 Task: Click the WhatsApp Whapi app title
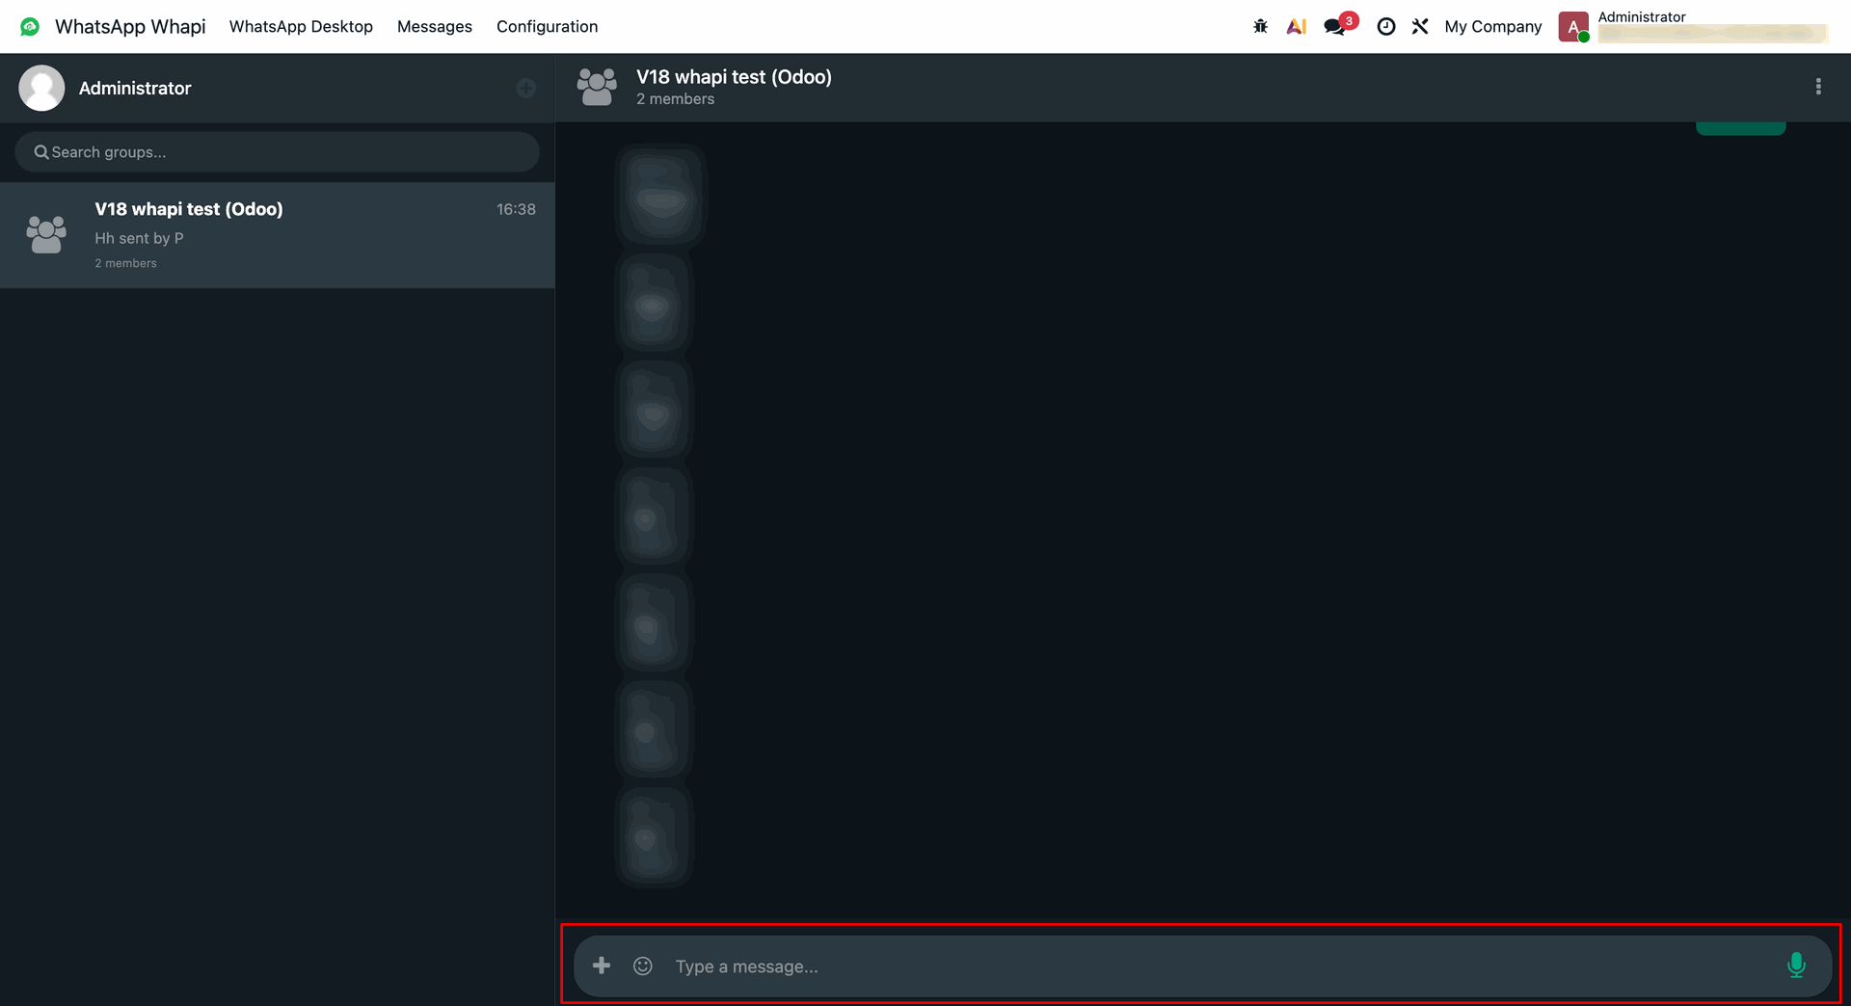[x=130, y=26]
